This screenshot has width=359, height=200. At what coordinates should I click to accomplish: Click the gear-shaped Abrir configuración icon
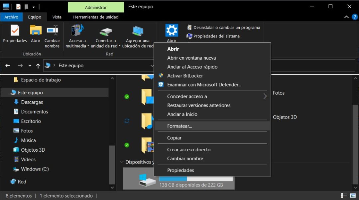coord(172,30)
